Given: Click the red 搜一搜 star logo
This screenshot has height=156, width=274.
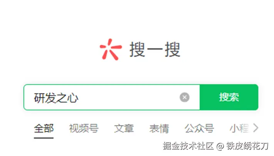Looking at the screenshot, I should pos(111,49).
